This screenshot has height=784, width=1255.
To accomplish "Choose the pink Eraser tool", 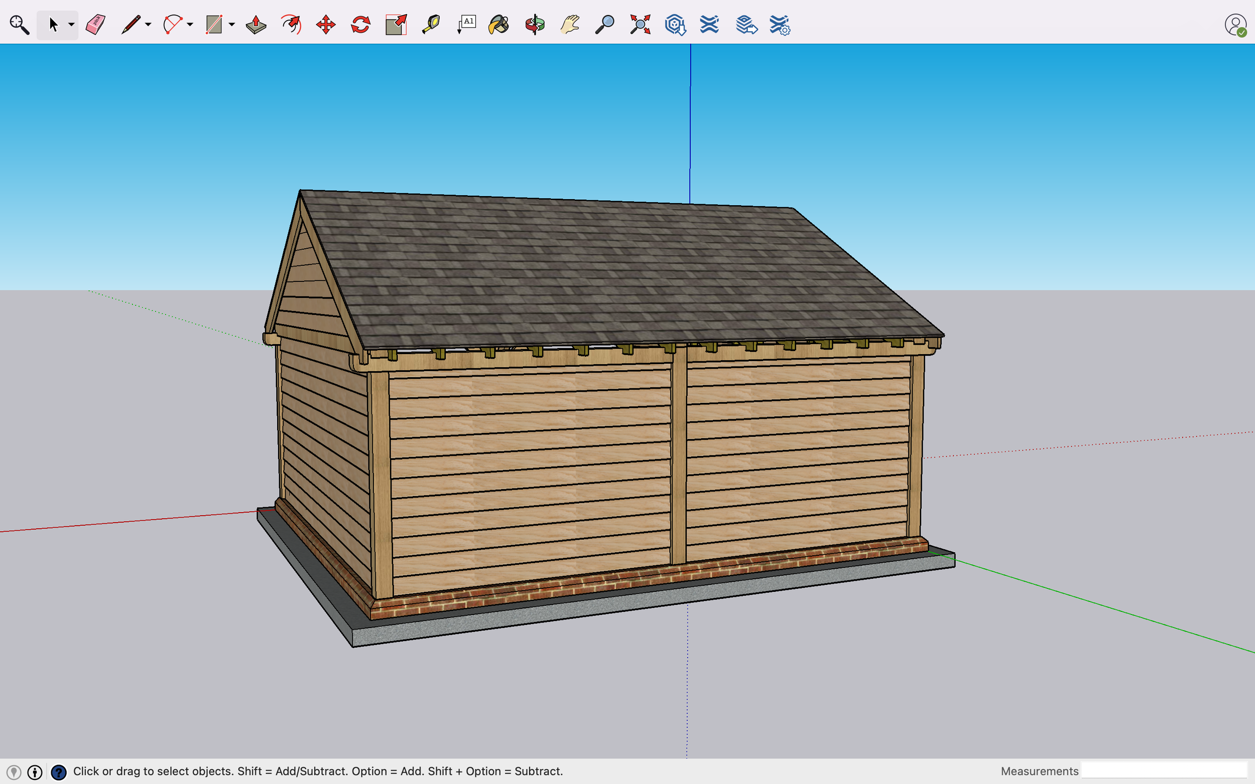I will pos(95,25).
